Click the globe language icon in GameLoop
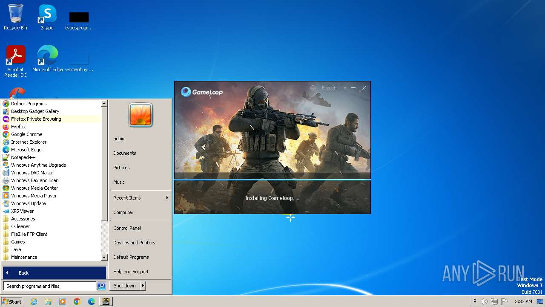This screenshot has width=545, height=307. coord(313,88)
